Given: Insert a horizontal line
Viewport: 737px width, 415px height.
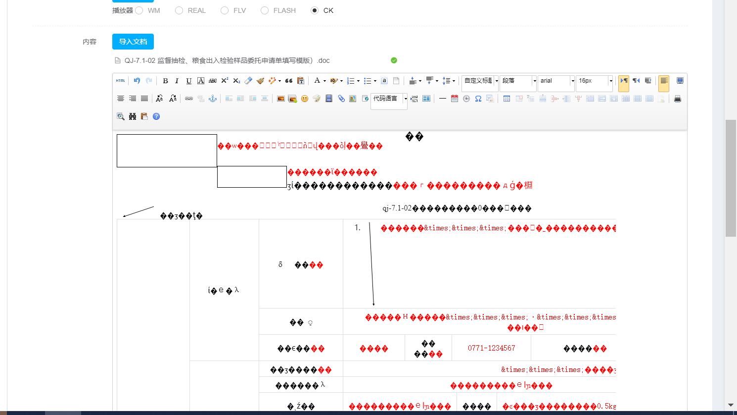Looking at the screenshot, I should pyautogui.click(x=442, y=99).
